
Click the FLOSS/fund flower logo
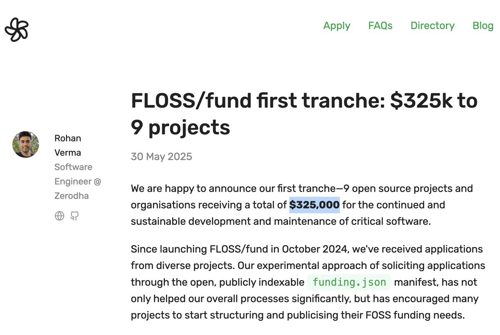pyautogui.click(x=17, y=30)
